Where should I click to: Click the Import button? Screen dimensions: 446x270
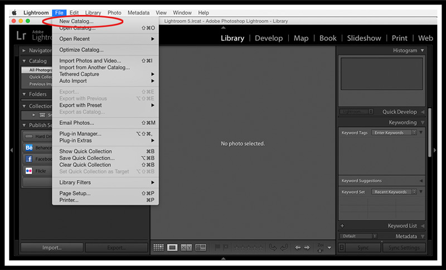click(x=52, y=248)
